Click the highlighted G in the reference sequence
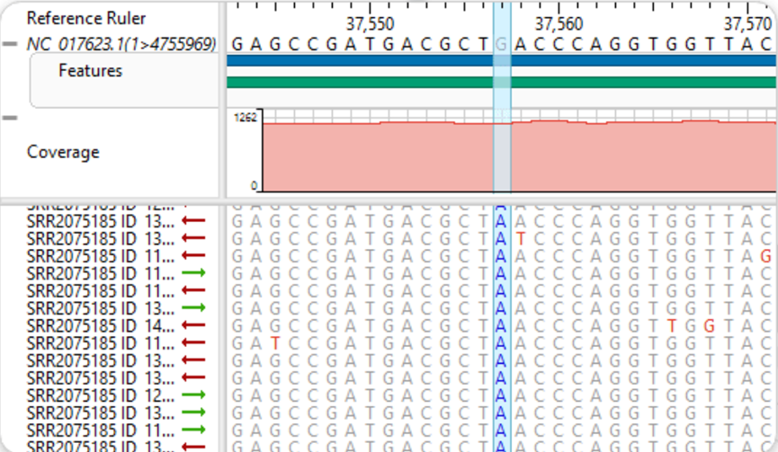The width and height of the screenshot is (778, 452). [502, 44]
